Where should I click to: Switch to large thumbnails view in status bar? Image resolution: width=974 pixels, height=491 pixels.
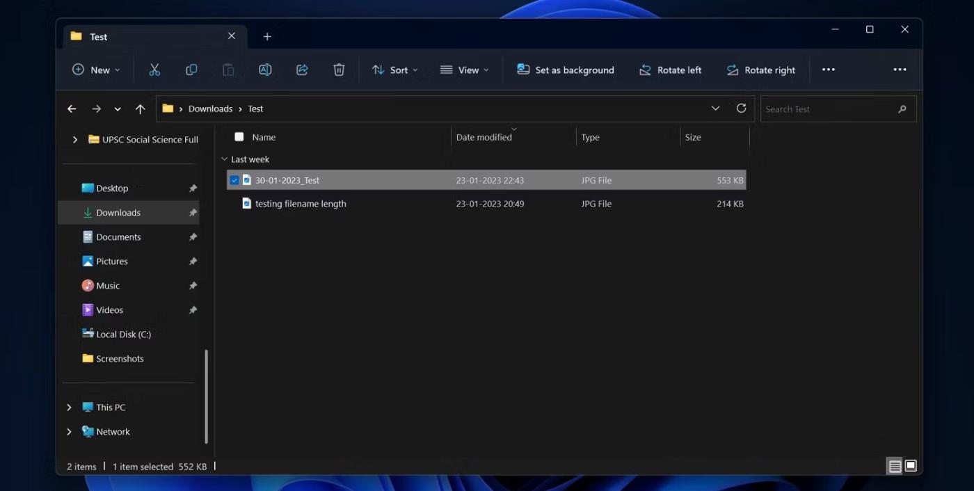coord(911,467)
